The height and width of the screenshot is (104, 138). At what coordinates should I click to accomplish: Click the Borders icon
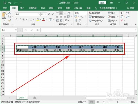point(31,19)
